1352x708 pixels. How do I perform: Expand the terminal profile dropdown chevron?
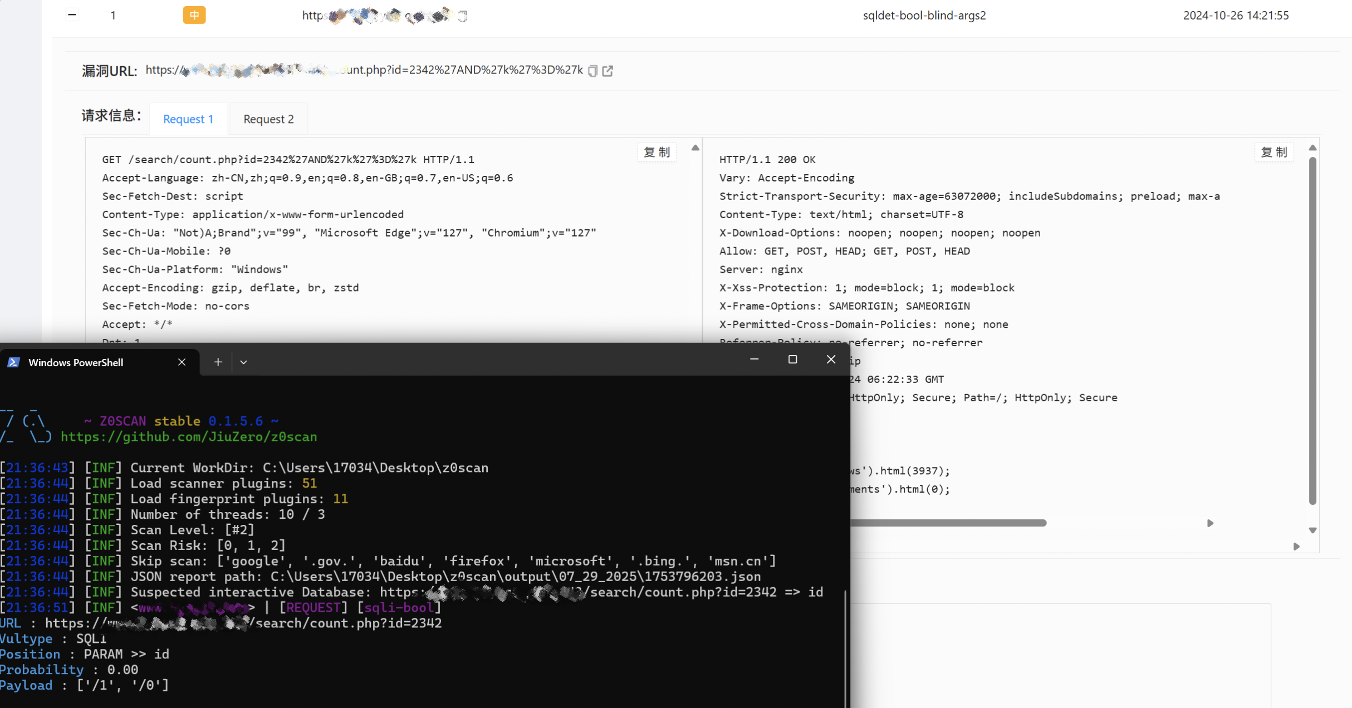tap(243, 362)
